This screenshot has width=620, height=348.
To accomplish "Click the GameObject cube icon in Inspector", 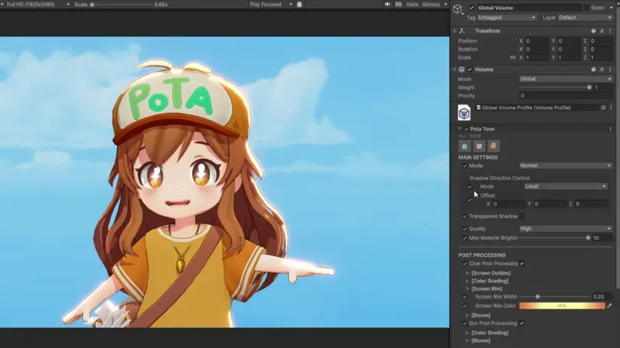I will click(x=457, y=9).
